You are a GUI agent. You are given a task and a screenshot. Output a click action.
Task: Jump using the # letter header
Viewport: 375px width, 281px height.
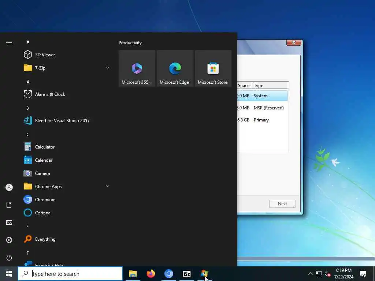[x=28, y=42]
